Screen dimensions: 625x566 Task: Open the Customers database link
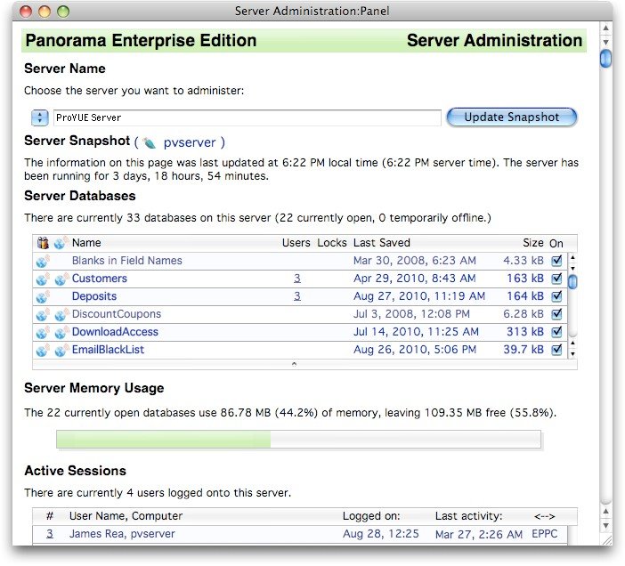click(99, 279)
